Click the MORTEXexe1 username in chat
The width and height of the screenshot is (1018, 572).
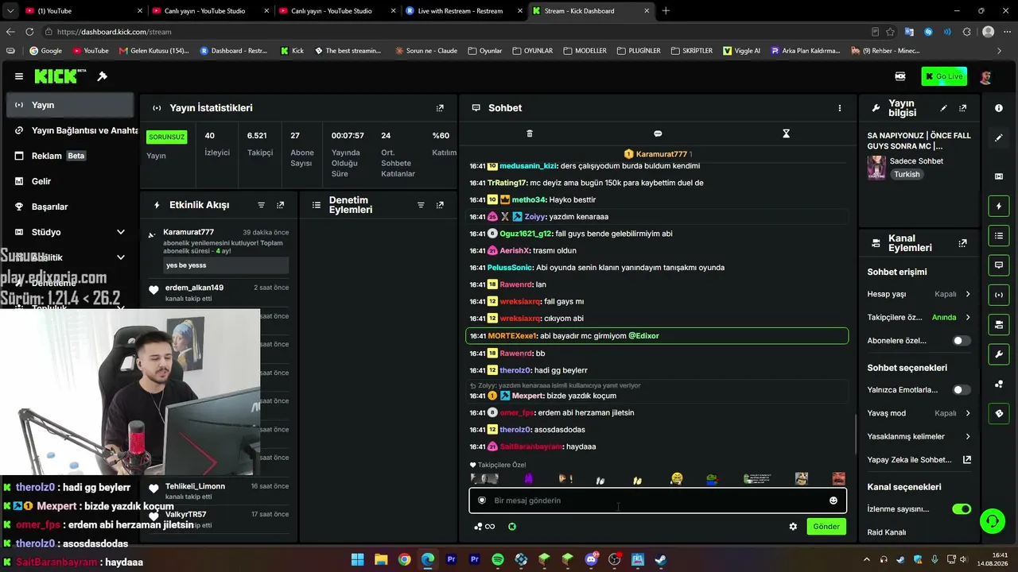coord(513,336)
